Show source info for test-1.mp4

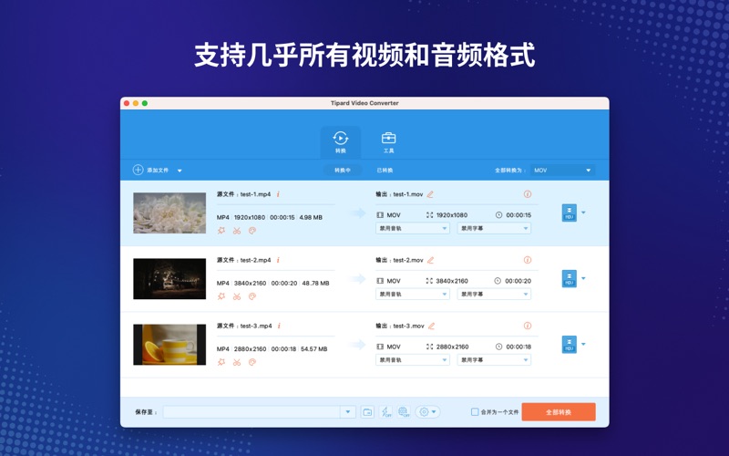point(278,194)
